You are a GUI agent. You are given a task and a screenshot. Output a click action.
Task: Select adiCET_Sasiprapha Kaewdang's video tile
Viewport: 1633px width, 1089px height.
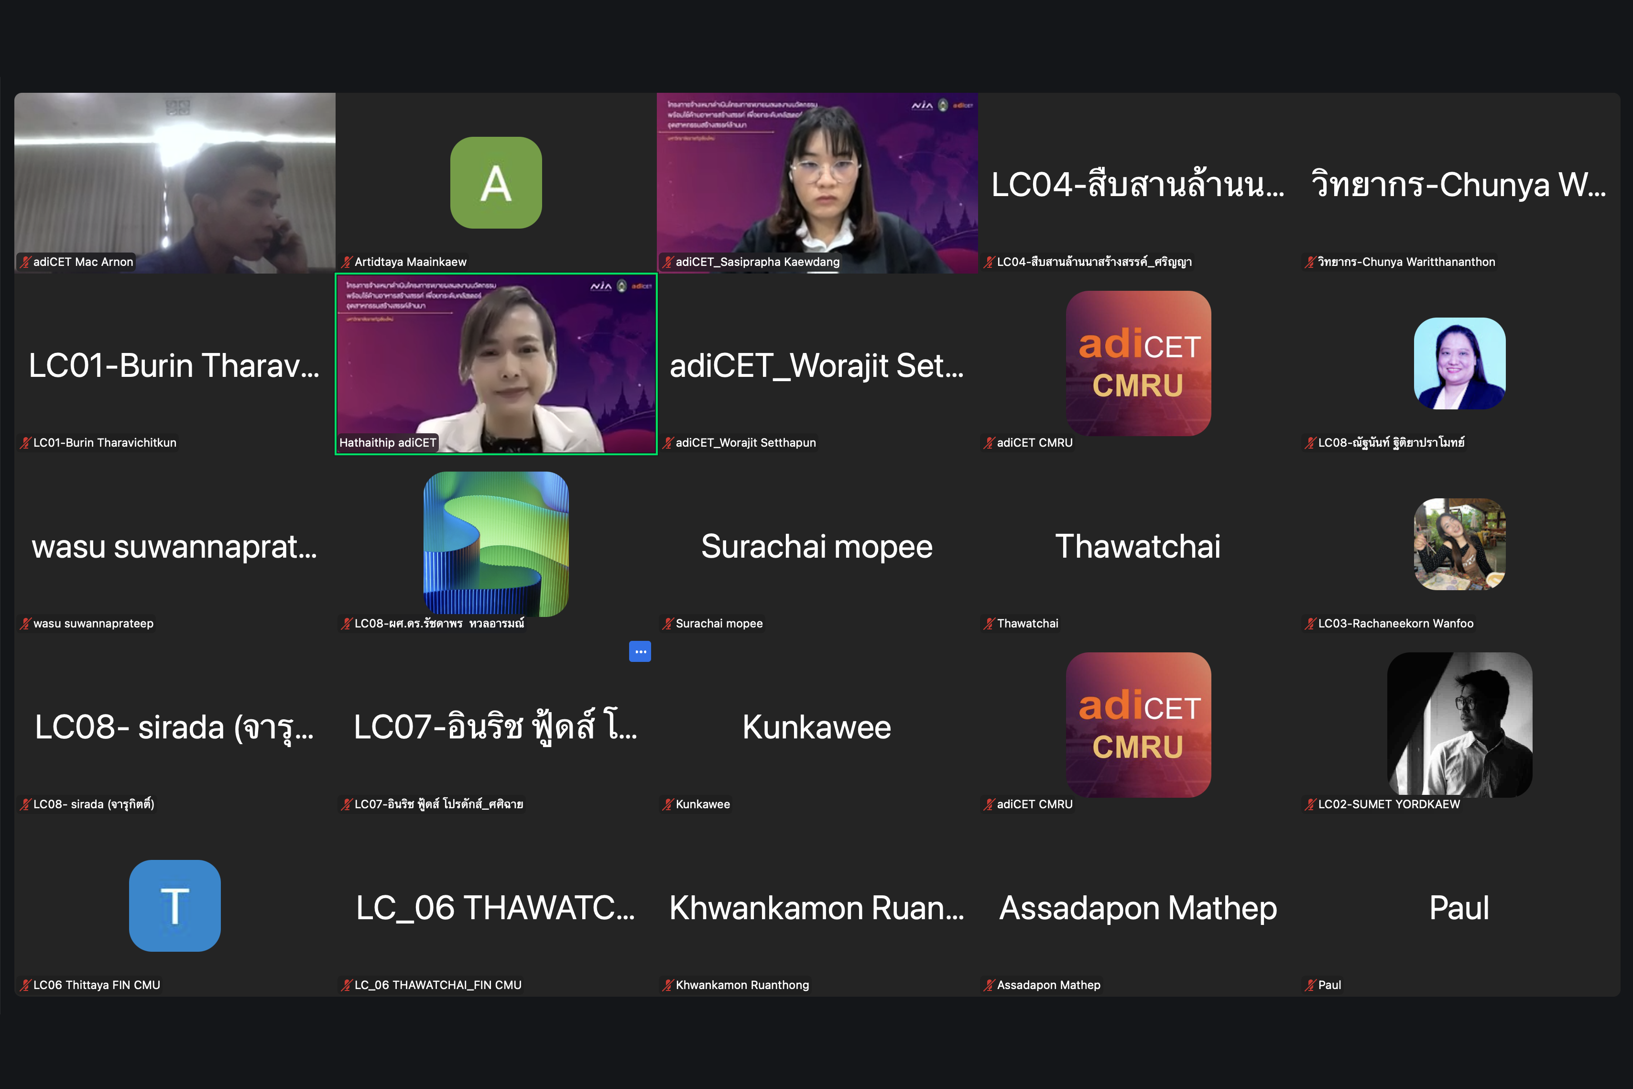click(817, 183)
